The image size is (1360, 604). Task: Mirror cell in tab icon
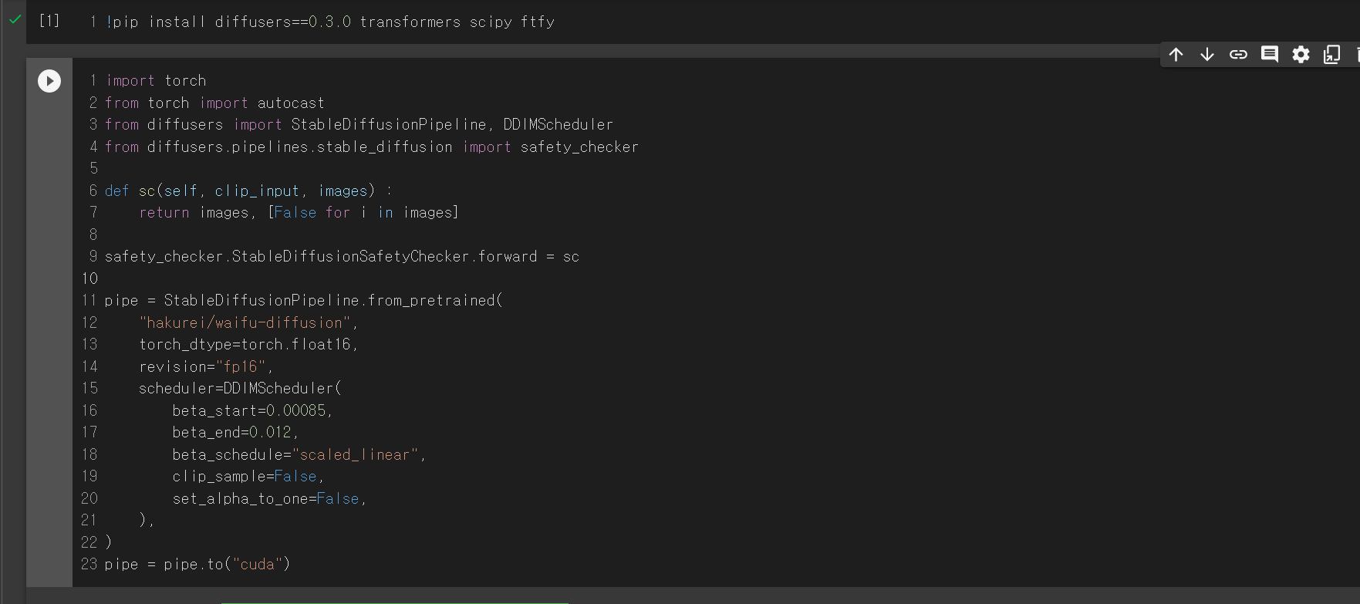tap(1331, 55)
